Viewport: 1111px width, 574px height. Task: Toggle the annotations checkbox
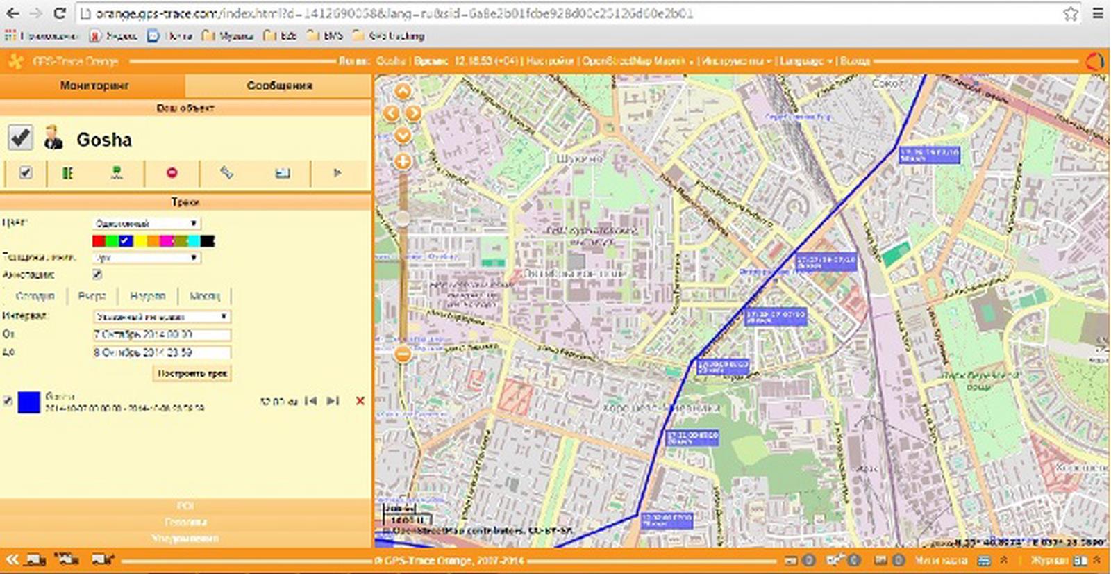pyautogui.click(x=97, y=274)
